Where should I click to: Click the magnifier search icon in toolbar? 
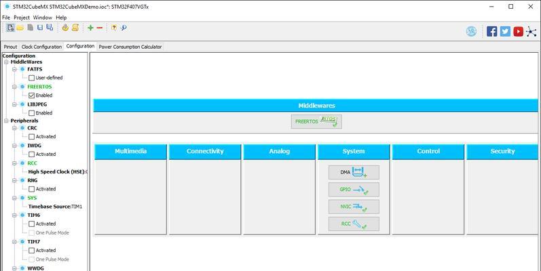click(124, 28)
